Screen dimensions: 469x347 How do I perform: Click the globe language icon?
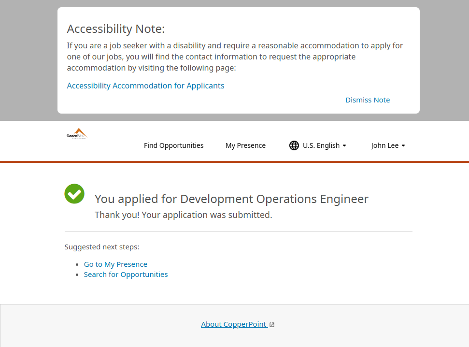click(x=294, y=145)
